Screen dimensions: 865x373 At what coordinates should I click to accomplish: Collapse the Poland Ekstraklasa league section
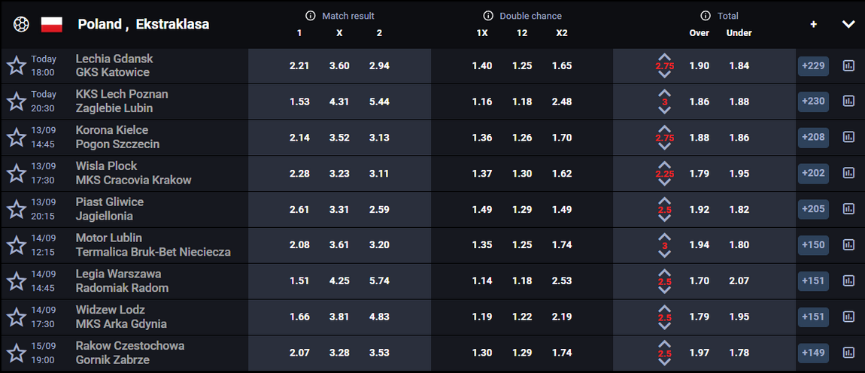(x=848, y=24)
